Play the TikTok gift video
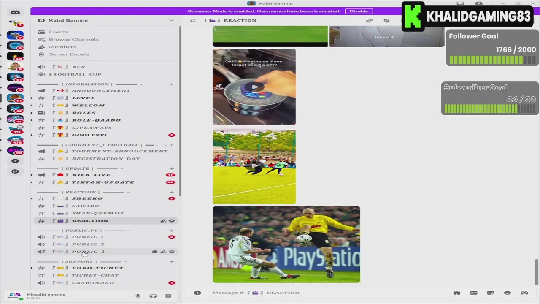 [x=254, y=87]
